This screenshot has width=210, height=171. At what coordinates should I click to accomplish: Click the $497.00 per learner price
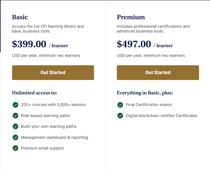(145, 44)
